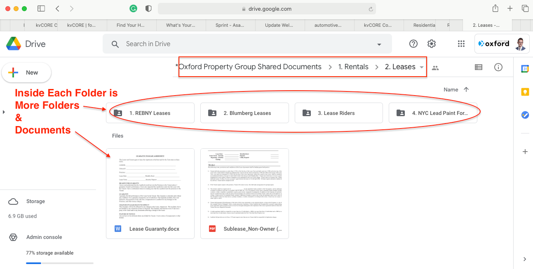Focus the Search in Drive field
This screenshot has width=533, height=269.
(247, 44)
